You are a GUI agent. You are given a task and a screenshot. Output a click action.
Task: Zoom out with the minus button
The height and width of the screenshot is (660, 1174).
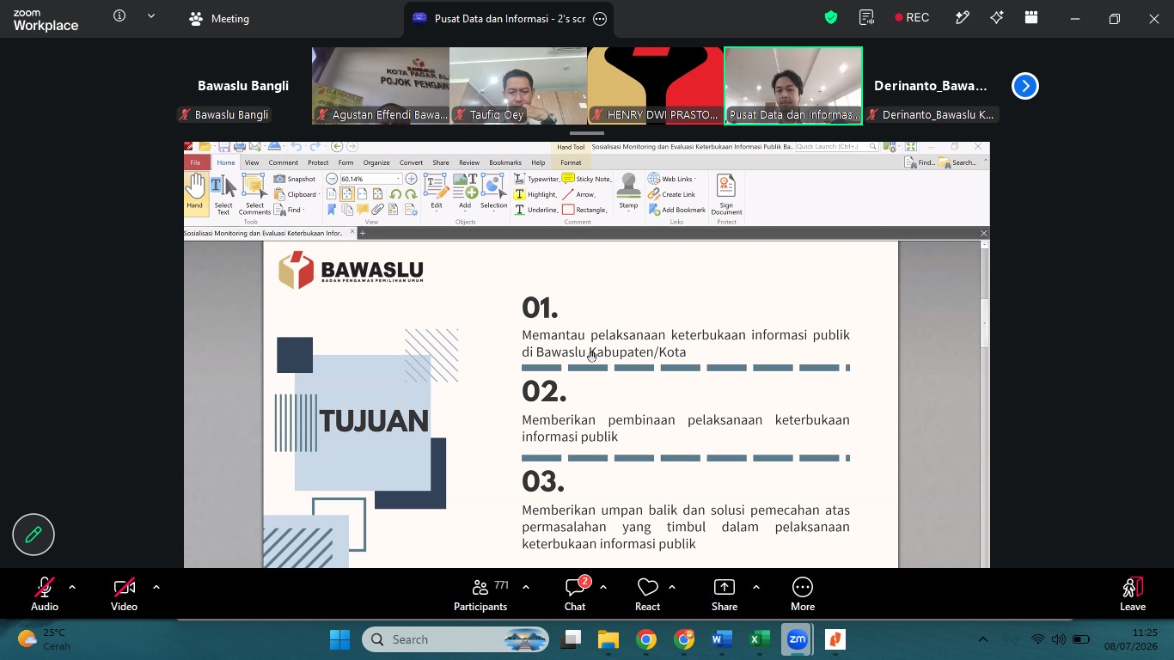point(332,179)
